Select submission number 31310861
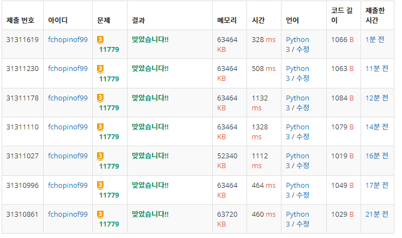 tap(22, 214)
